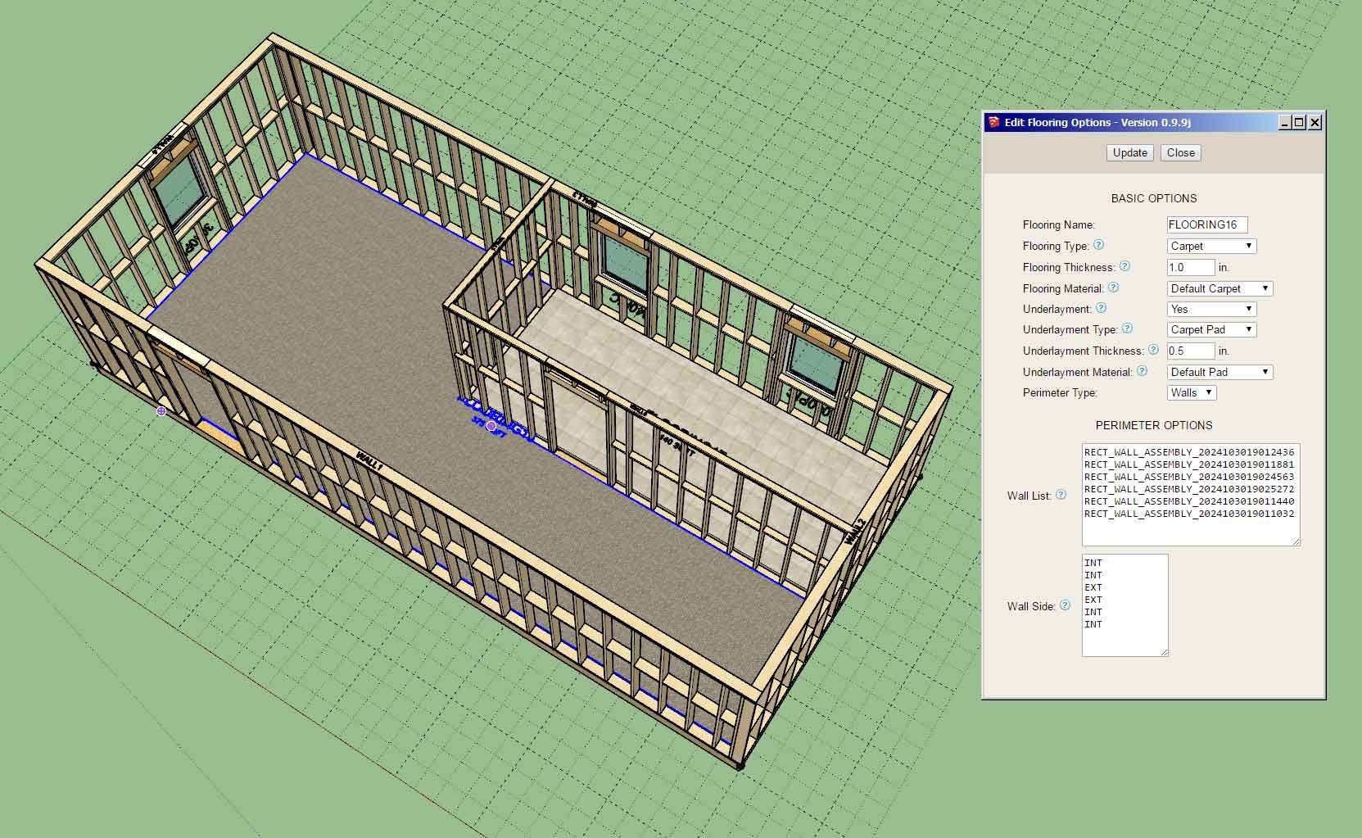Viewport: 1362px width, 838px height.
Task: Click wall entry RECT_WALL_ASSEMBLY_2024103019011440
Action: point(1189,501)
